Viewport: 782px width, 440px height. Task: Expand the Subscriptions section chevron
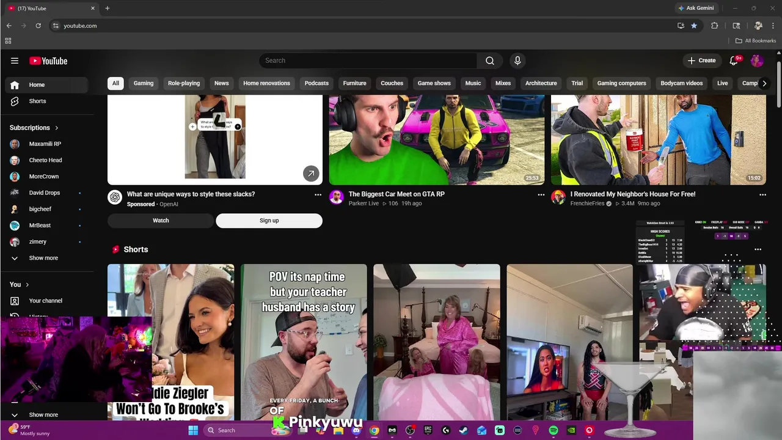tap(57, 128)
